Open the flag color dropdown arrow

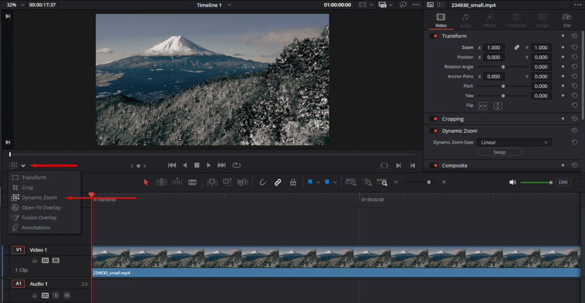click(318, 182)
